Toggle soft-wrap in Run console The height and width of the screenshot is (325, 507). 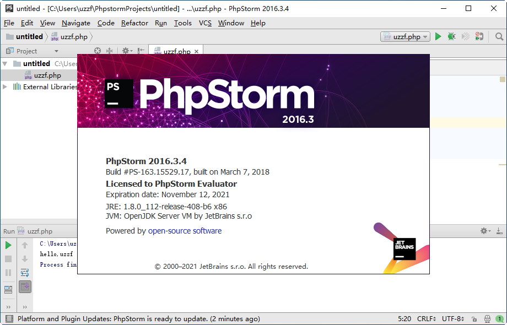(x=25, y=273)
